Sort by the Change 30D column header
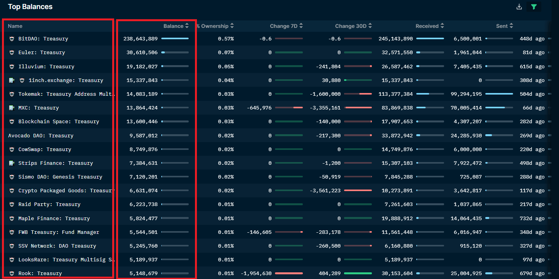 pyautogui.click(x=353, y=26)
